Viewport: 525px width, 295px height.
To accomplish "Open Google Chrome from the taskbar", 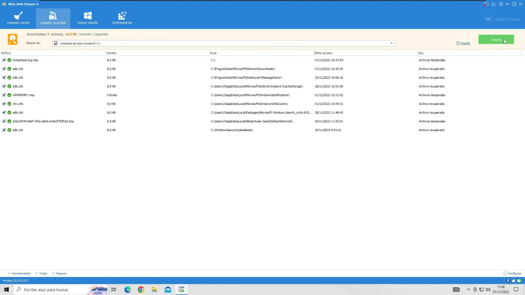I will pyautogui.click(x=141, y=289).
